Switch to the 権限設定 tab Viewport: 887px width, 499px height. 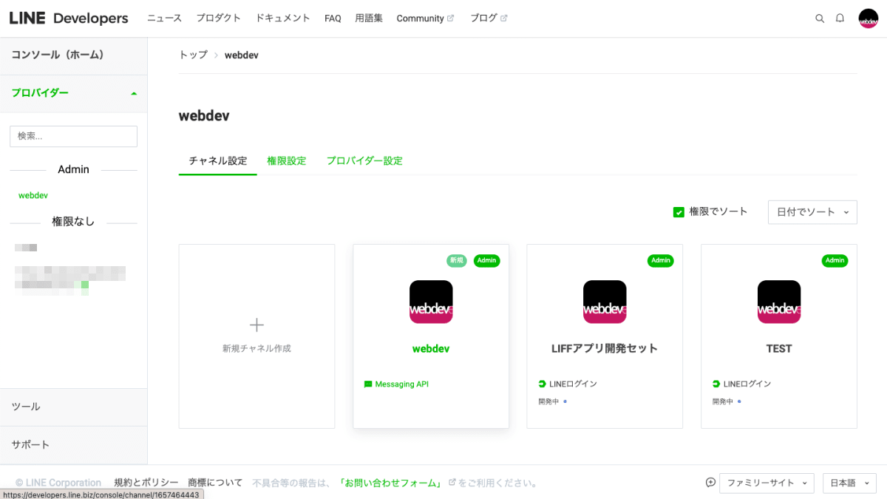point(287,160)
